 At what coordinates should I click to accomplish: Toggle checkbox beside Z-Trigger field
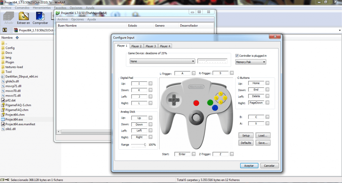[232, 154]
